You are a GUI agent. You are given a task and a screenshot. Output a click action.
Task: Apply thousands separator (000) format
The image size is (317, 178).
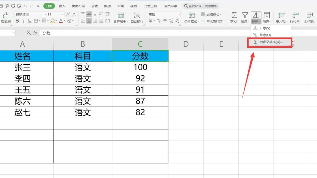click(x=165, y=21)
